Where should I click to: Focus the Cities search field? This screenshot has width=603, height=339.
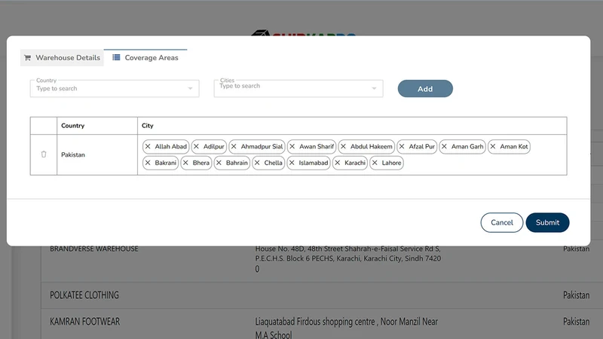pyautogui.click(x=298, y=88)
